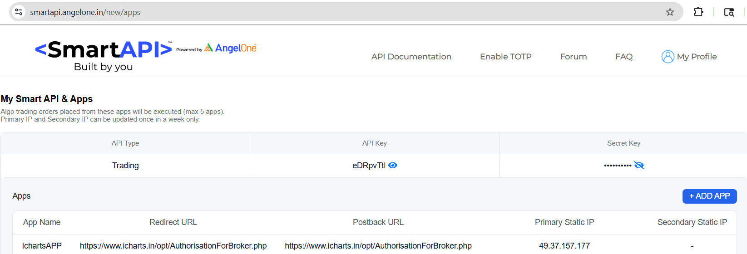The width and height of the screenshot is (747, 254).
Task: Click the primary static IP 49.37.157.177
Action: pos(564,246)
